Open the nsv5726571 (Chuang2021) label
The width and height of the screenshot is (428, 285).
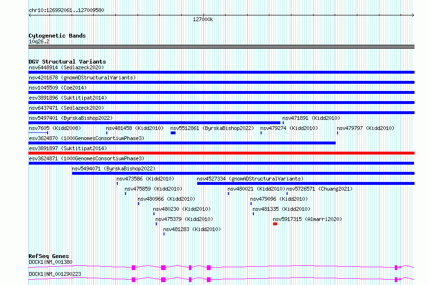(319, 189)
